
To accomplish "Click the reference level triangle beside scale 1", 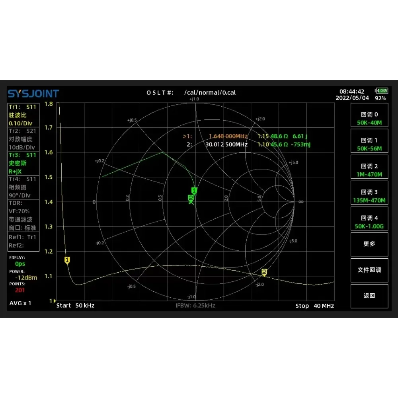I will [55, 301].
